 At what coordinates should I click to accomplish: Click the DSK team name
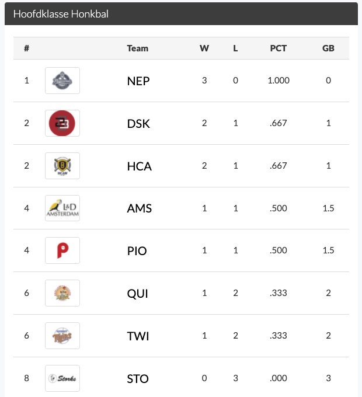point(138,123)
